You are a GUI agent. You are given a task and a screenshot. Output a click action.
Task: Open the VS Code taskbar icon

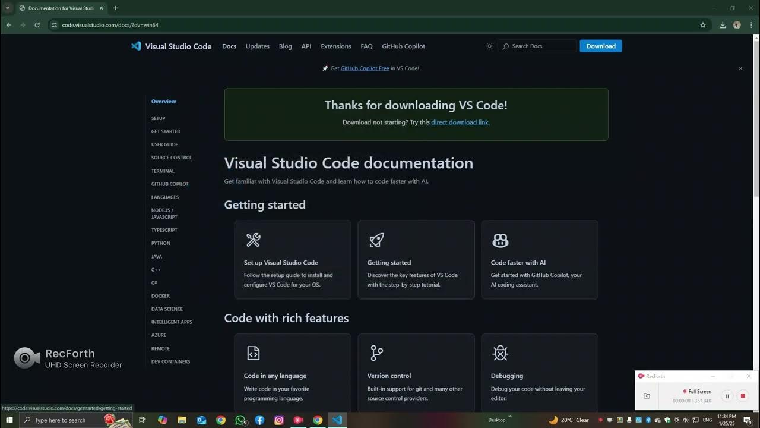tap(337, 420)
